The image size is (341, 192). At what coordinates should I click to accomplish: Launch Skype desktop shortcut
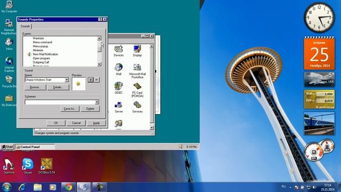coord(28,166)
